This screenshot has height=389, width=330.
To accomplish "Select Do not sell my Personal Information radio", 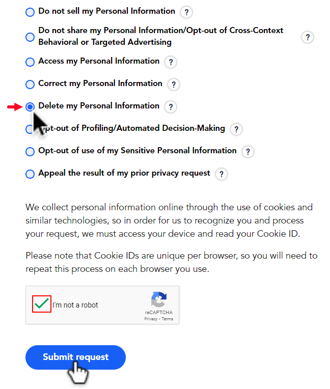I will tap(30, 12).
